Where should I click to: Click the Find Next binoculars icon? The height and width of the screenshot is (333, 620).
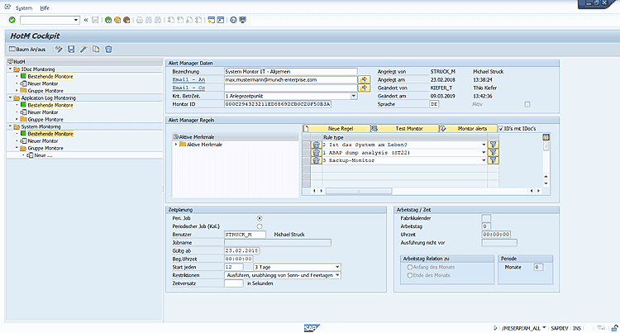[158, 20]
